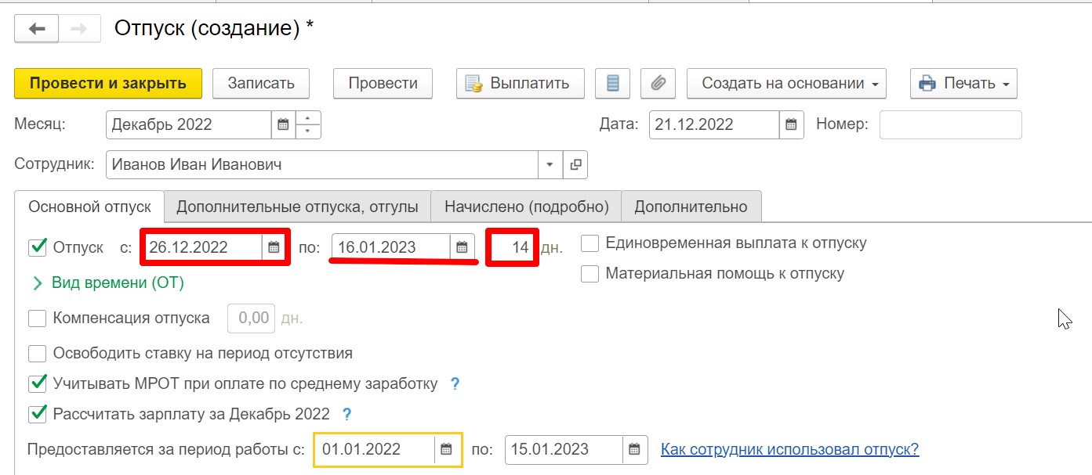Open the Создать на основании dropdown

[x=786, y=83]
